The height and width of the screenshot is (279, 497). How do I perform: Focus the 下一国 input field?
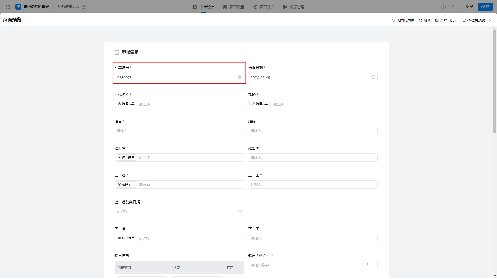pos(313,238)
